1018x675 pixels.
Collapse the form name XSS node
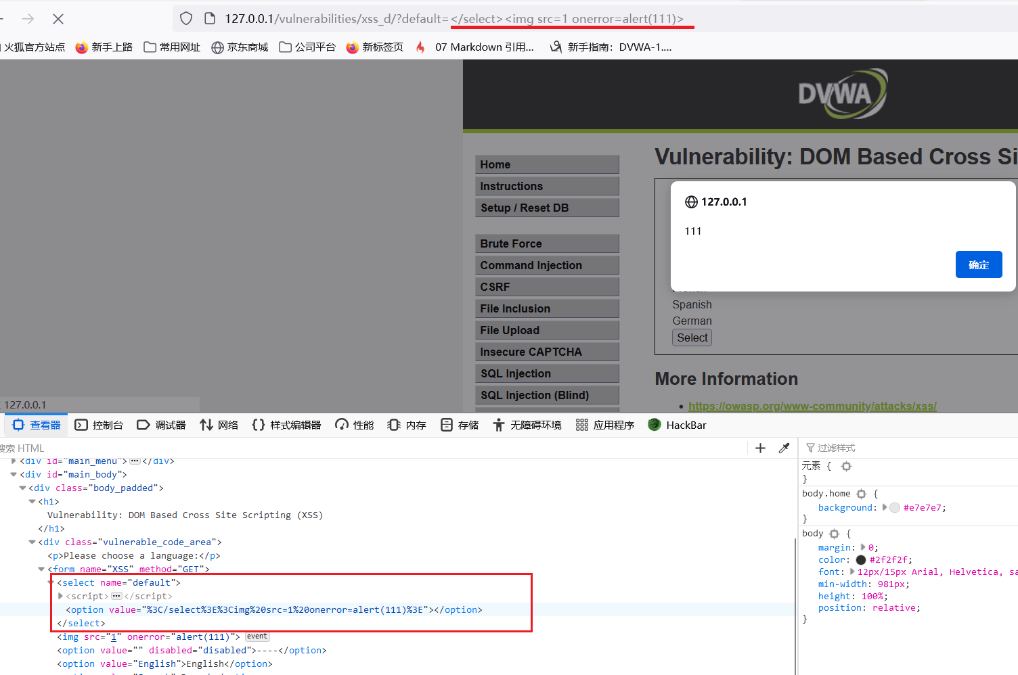tap(41, 569)
